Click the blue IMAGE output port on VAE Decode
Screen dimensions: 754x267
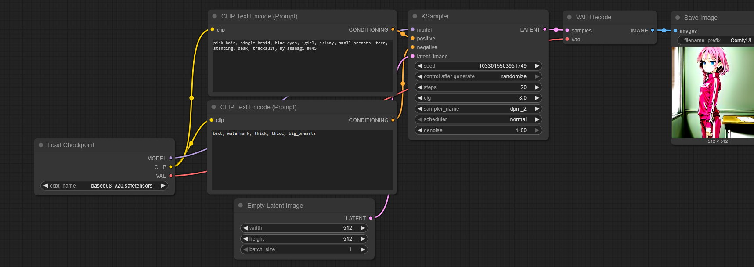pyautogui.click(x=653, y=30)
